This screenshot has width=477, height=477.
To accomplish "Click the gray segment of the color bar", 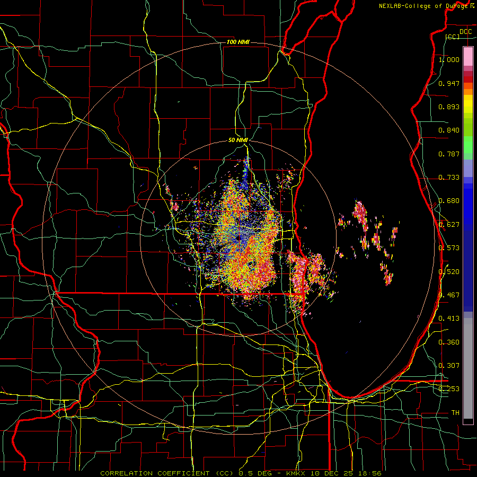I will pyautogui.click(x=468, y=368).
